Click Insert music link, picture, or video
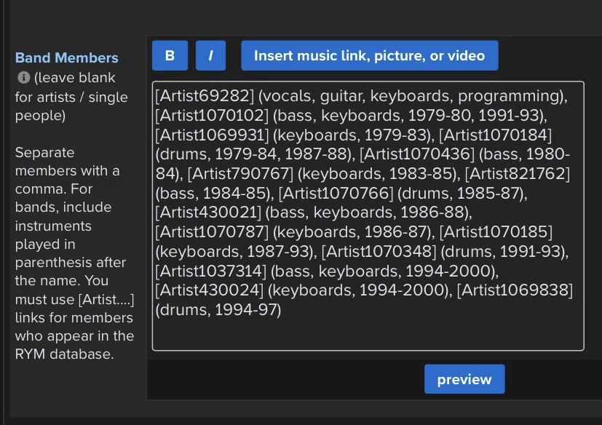 pos(369,55)
